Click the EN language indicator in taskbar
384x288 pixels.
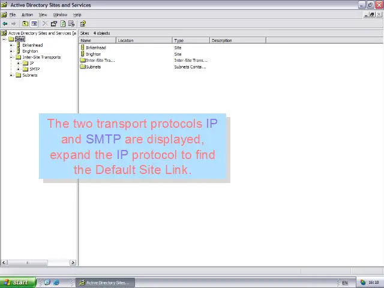click(345, 283)
